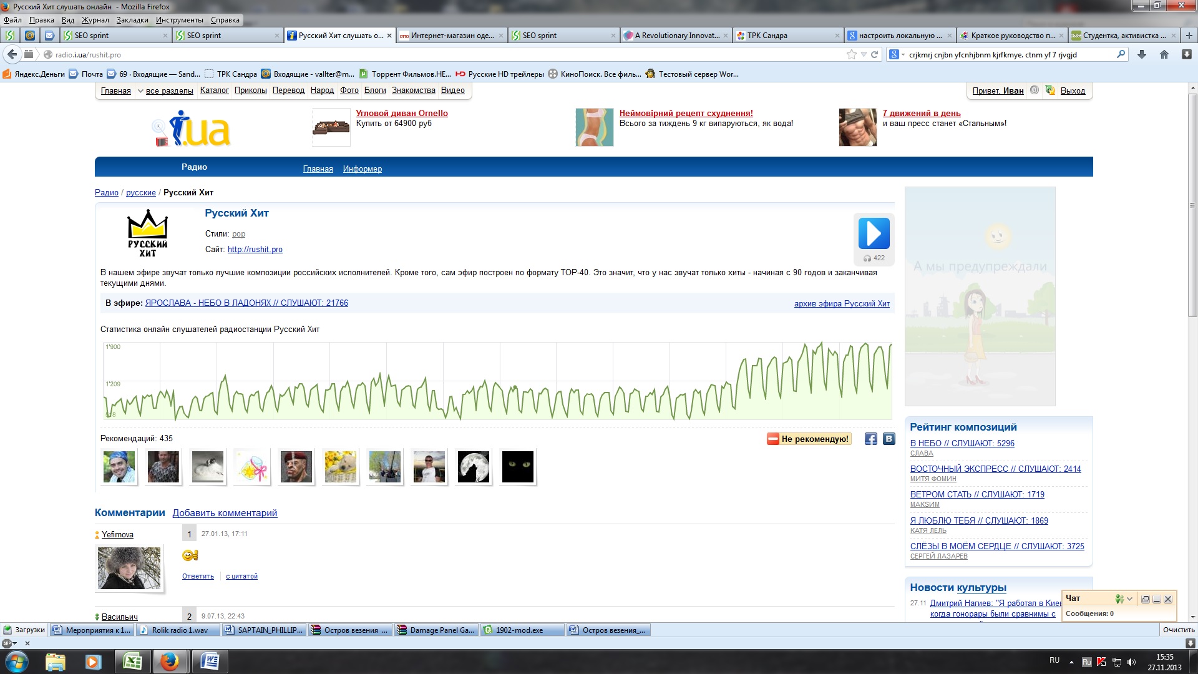This screenshot has height=674, width=1198.
Task: Click Добавить комментарий link
Action: coord(225,513)
